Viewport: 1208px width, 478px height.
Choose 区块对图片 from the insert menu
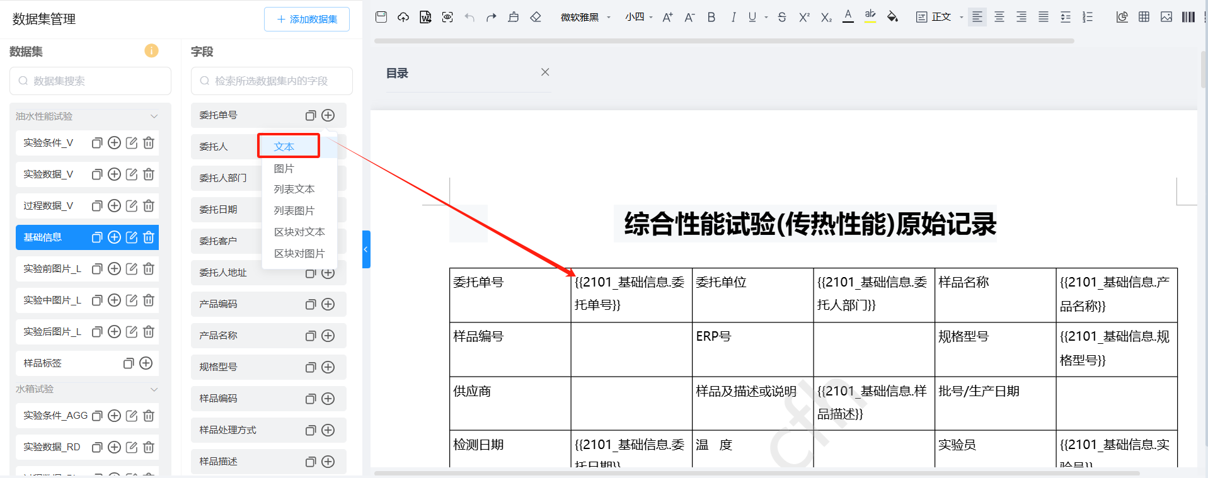point(299,253)
